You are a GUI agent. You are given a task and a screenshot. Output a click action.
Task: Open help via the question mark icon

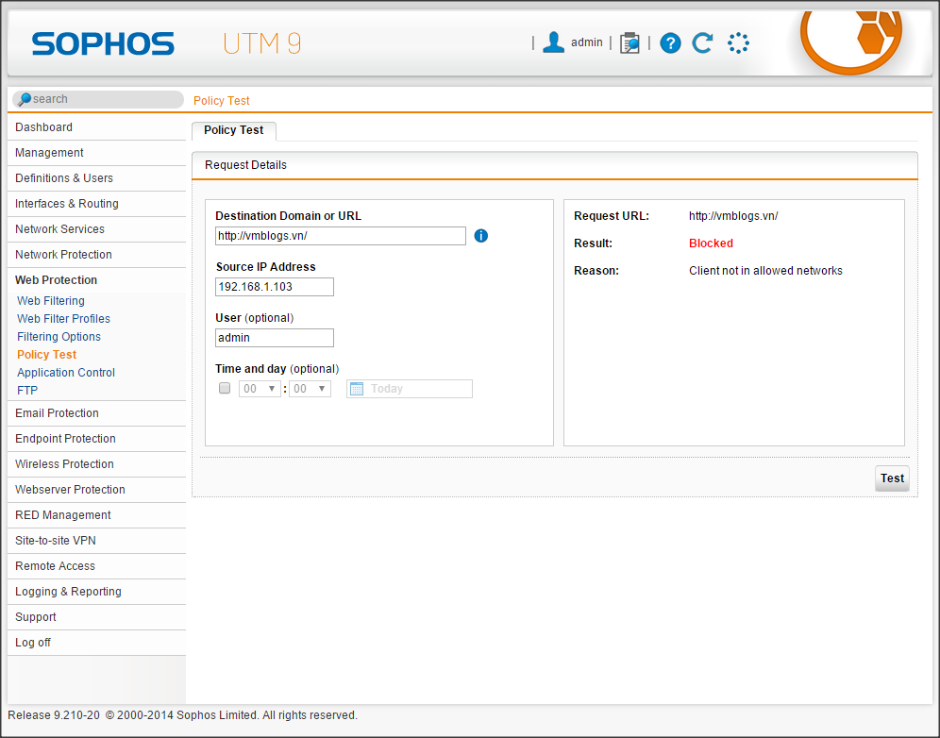pos(670,42)
